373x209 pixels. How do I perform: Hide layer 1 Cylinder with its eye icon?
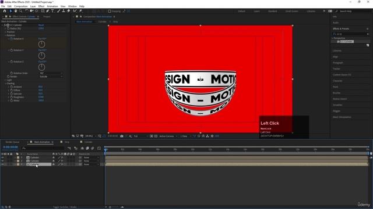point(2,157)
